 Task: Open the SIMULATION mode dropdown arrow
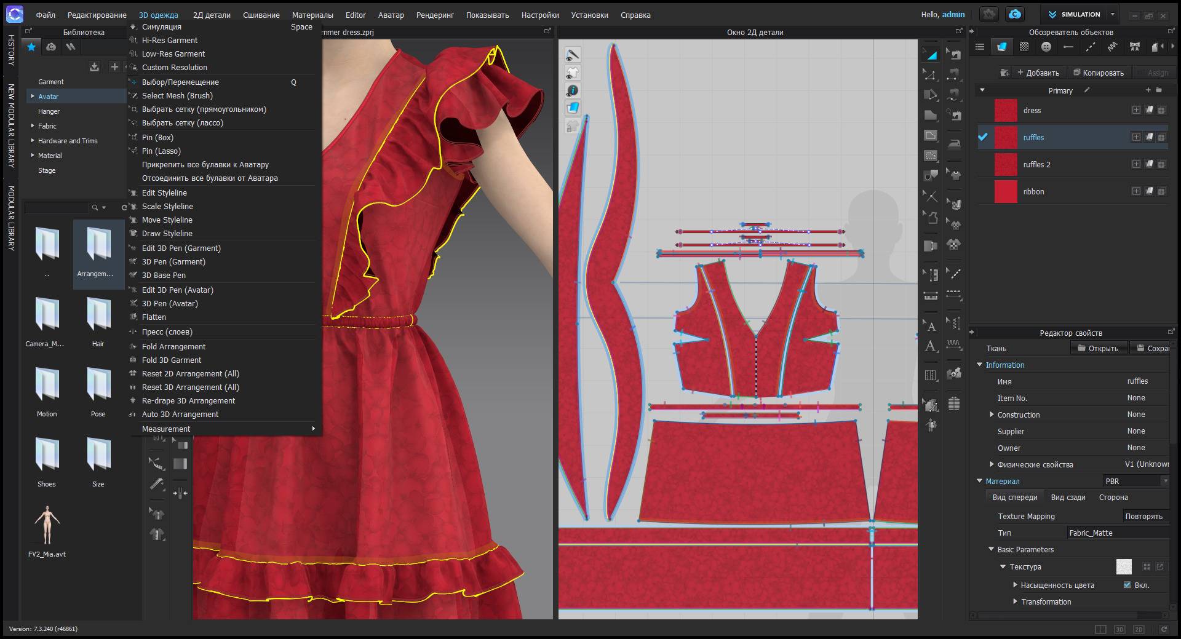pos(1112,14)
